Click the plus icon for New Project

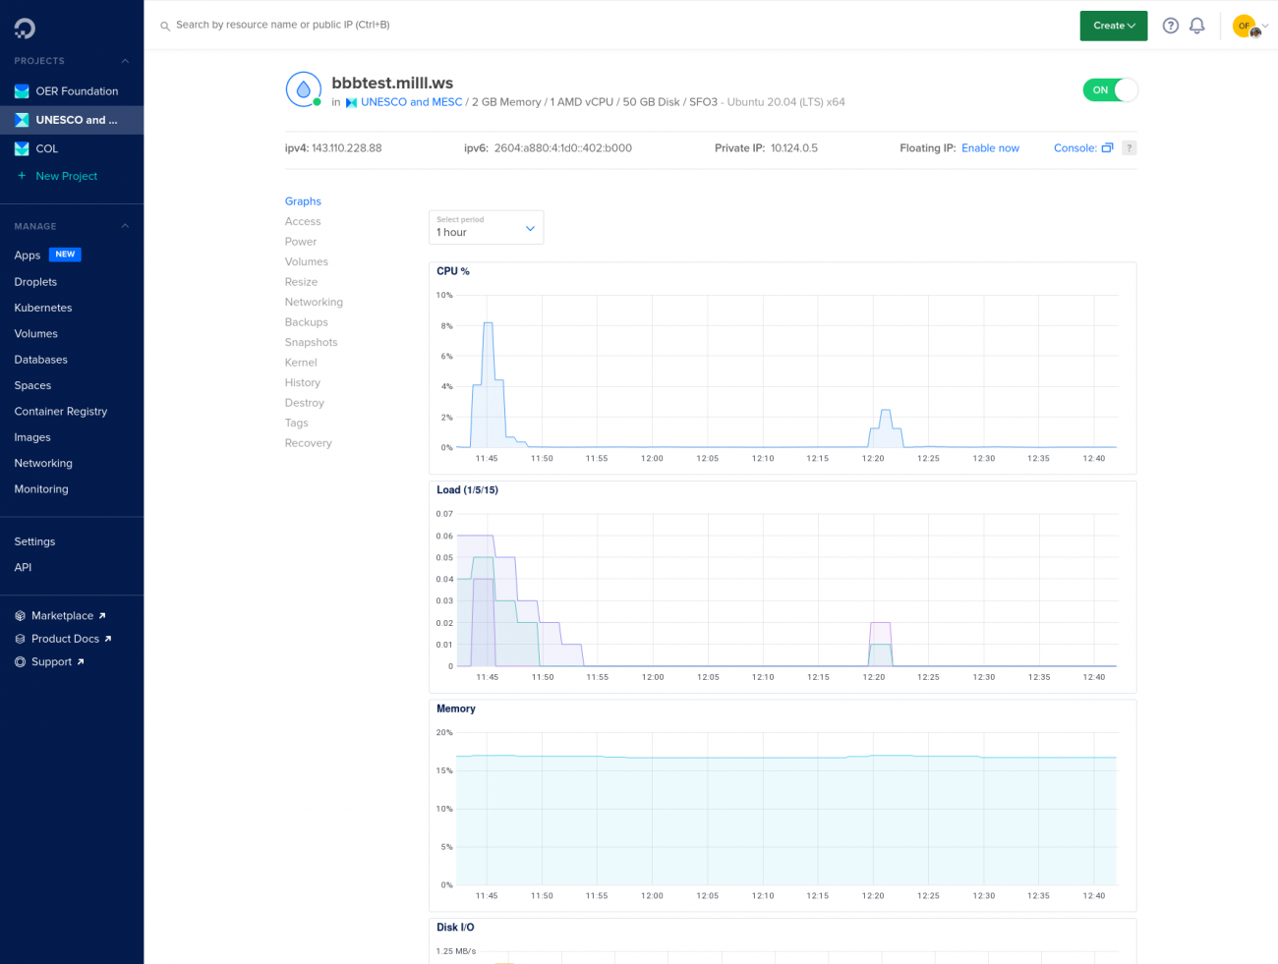(x=22, y=176)
